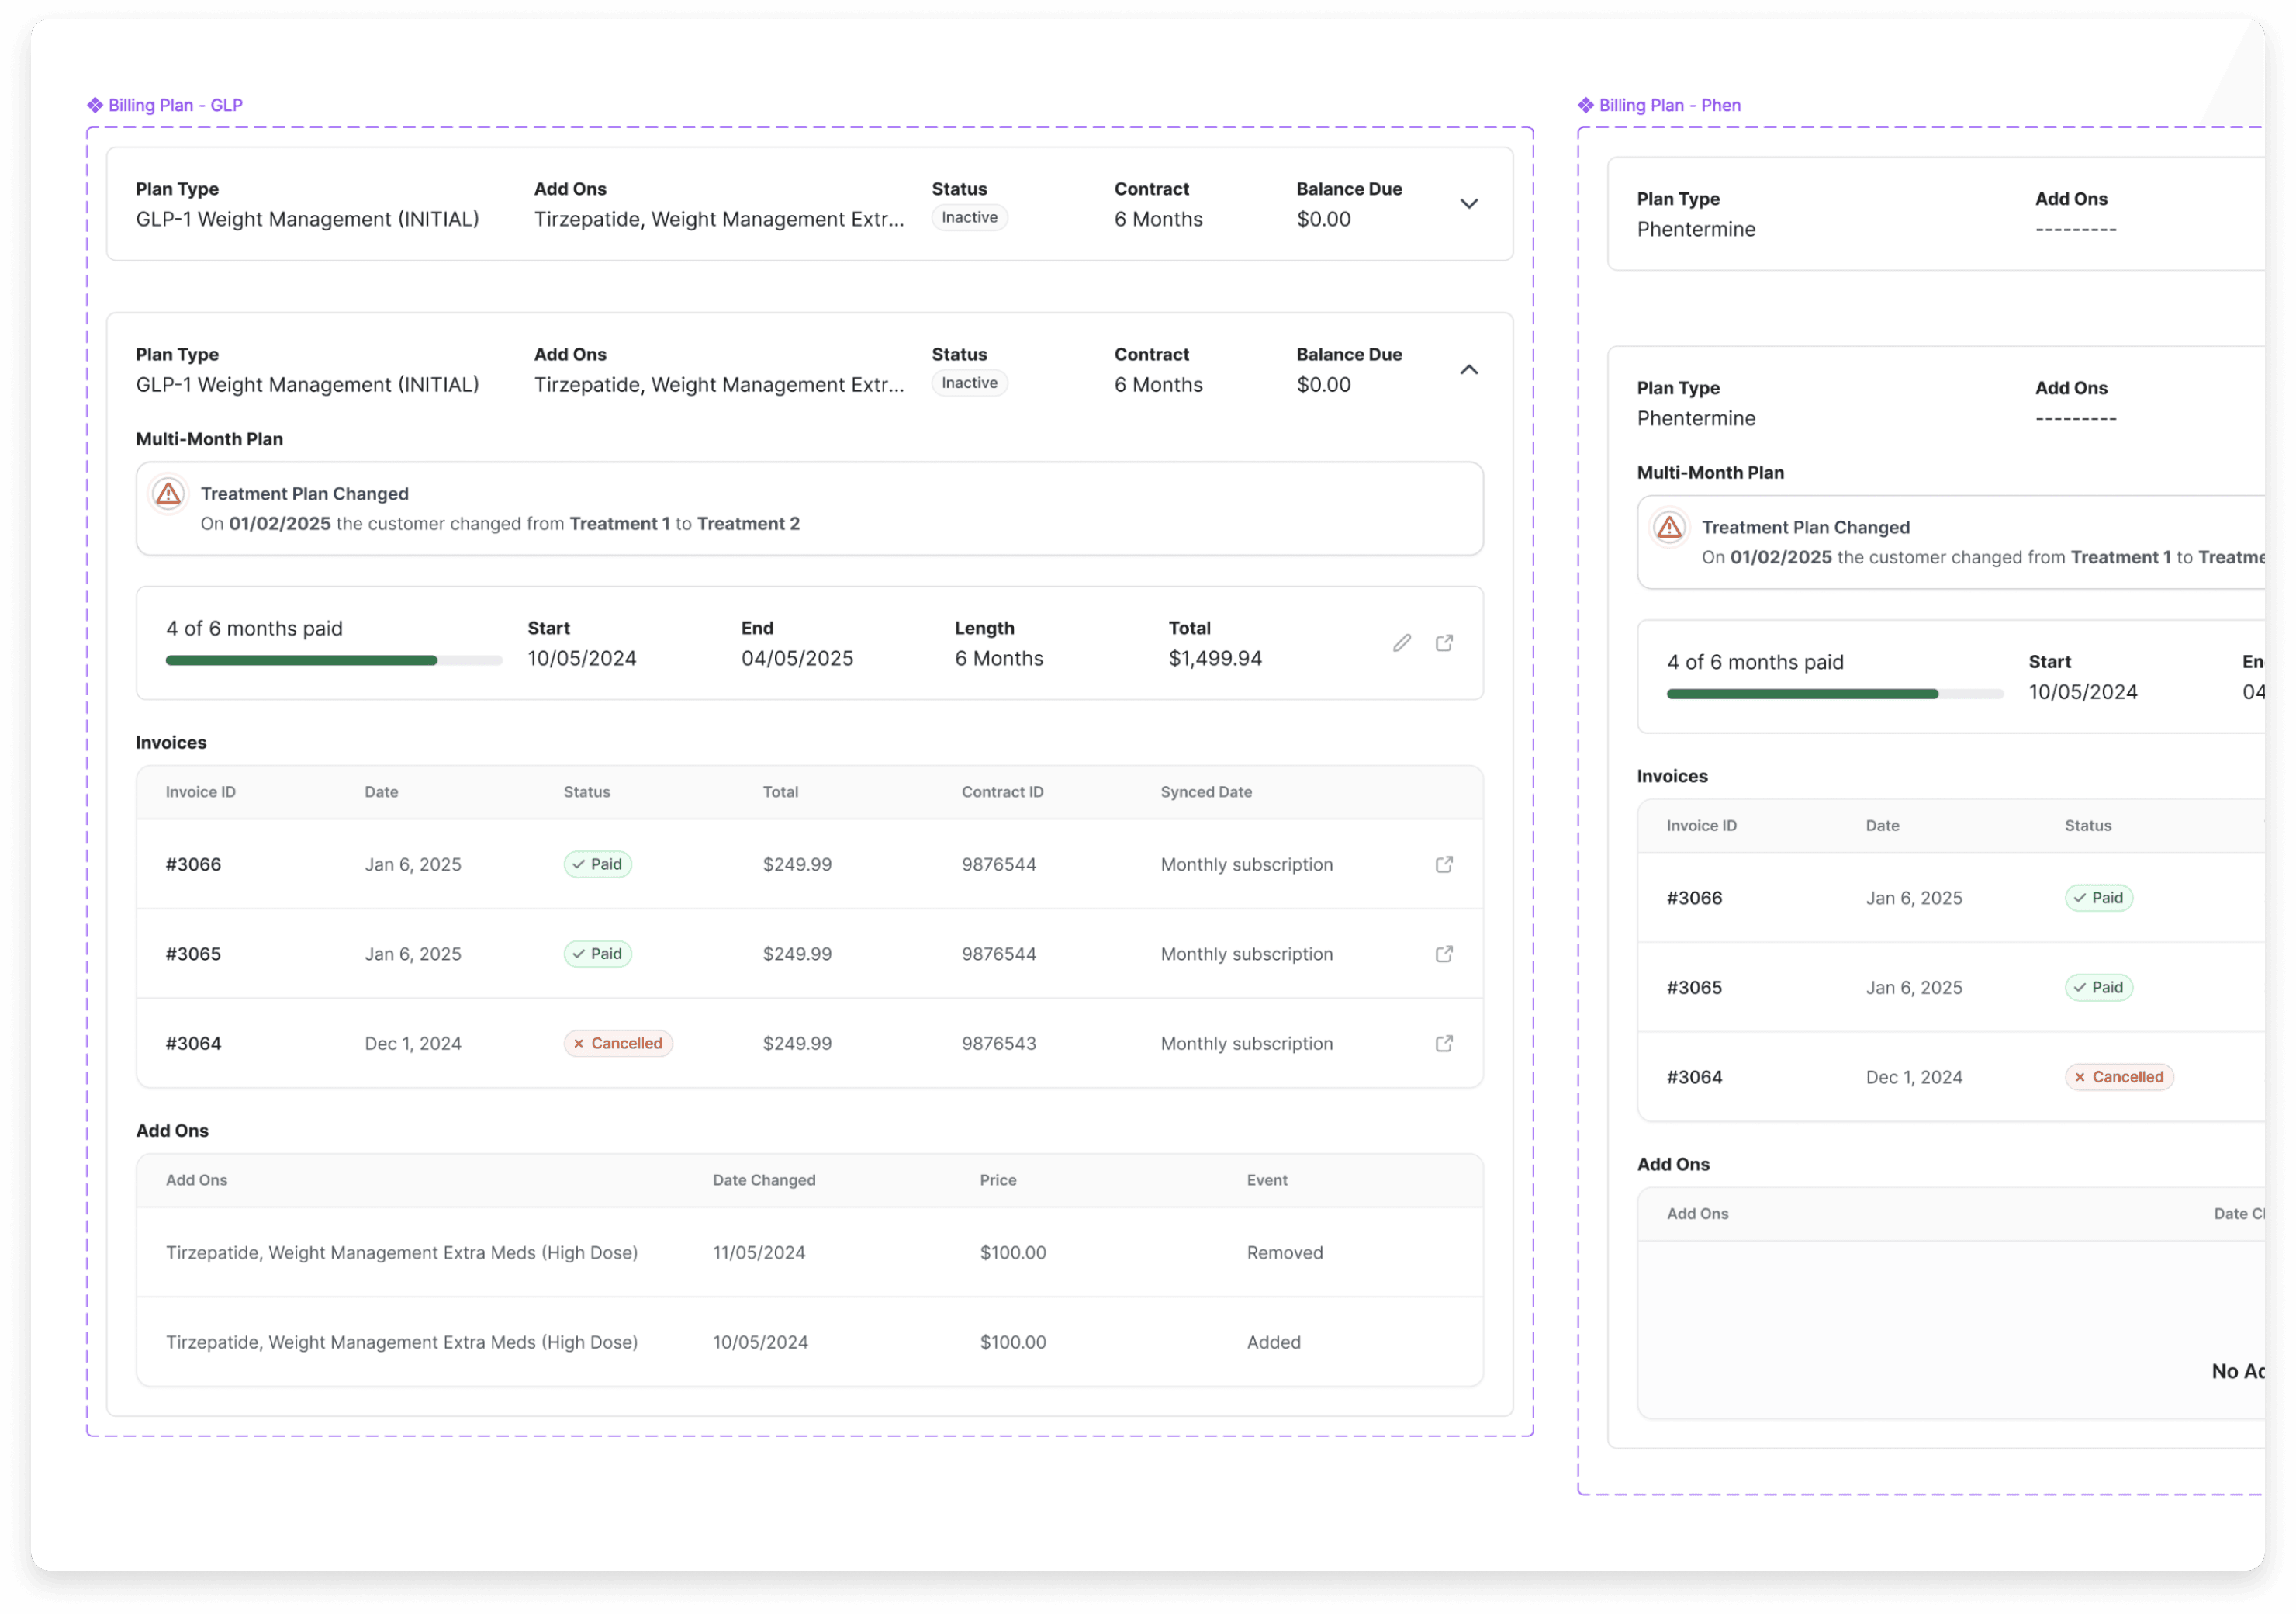Screen dimensions: 2296x1614
Task: Click Dec 1, 2024 date in GLP invoices
Action: 413,1044
